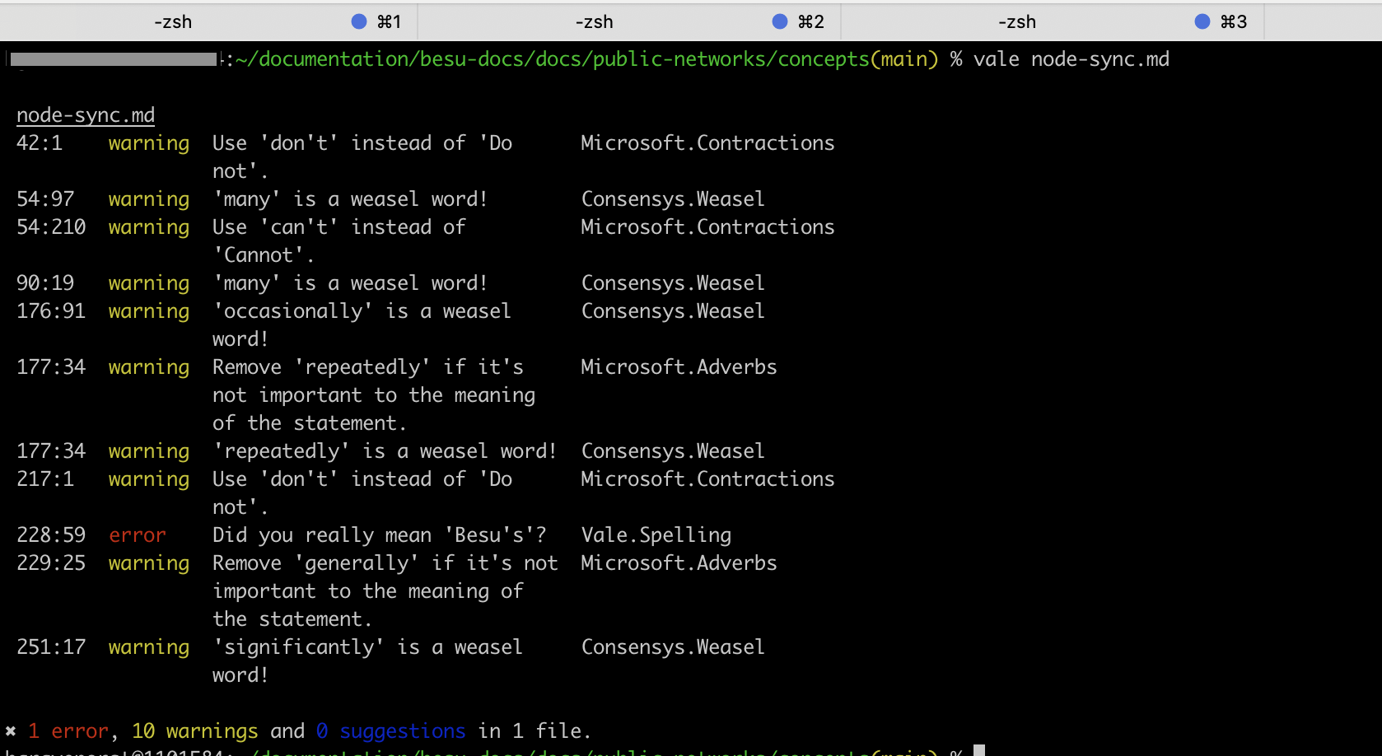Screen dimensions: 1382x756
Task: Click the 42:1 line position marker
Action: [x=40, y=143]
